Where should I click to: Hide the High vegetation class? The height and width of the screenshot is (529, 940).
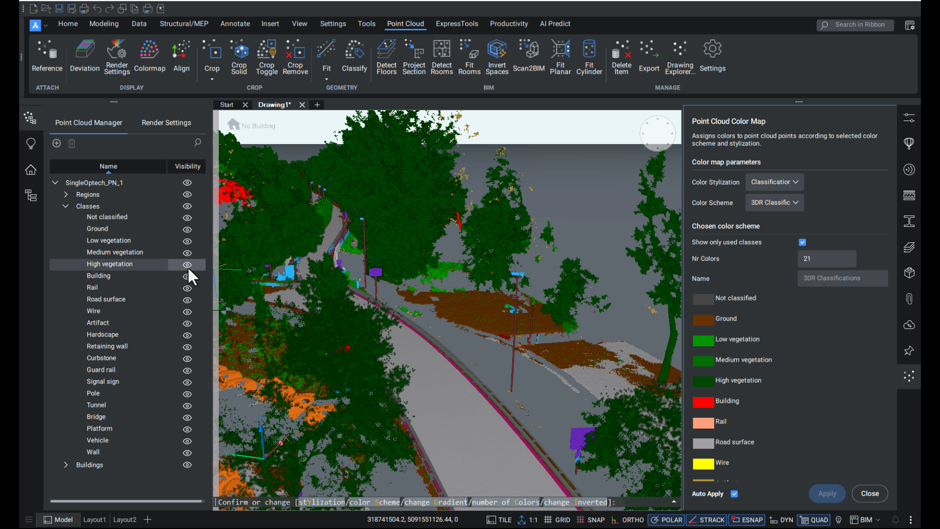point(187,265)
